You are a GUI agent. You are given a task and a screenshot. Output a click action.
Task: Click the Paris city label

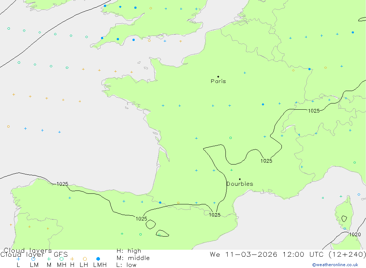click(218, 81)
